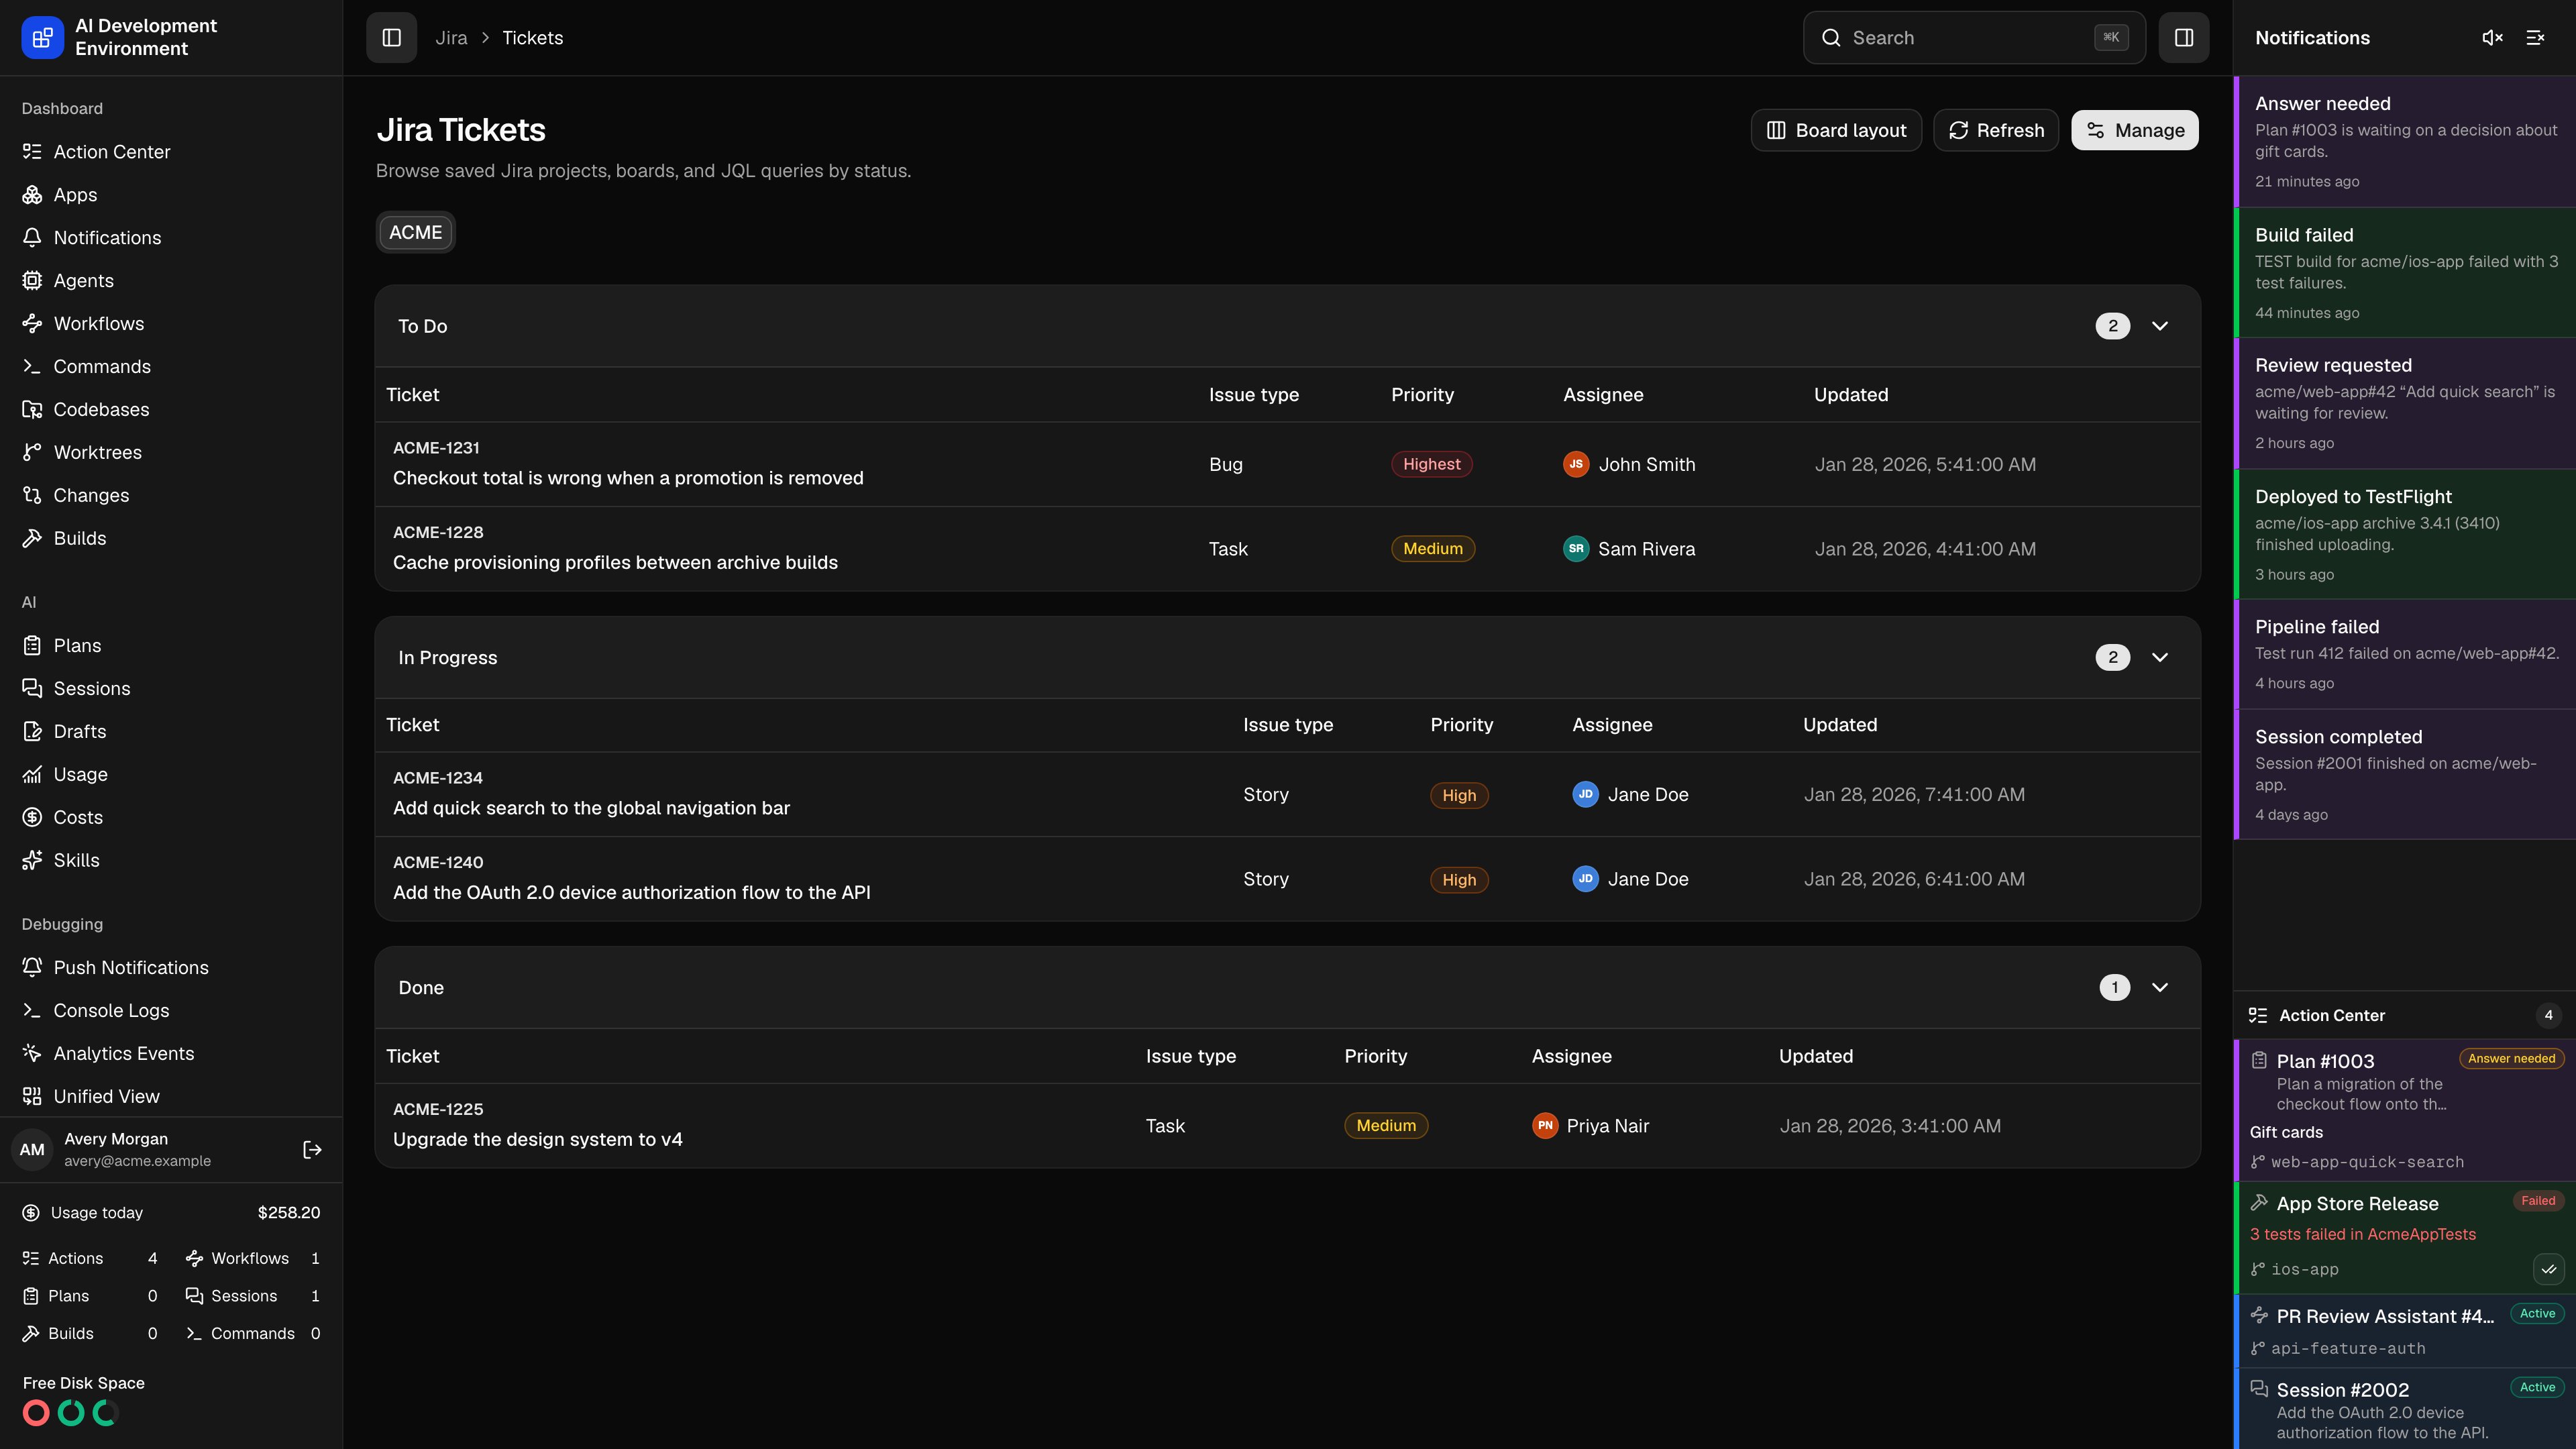Collapse the To Do section
The image size is (2576, 1449).
point(2160,326)
